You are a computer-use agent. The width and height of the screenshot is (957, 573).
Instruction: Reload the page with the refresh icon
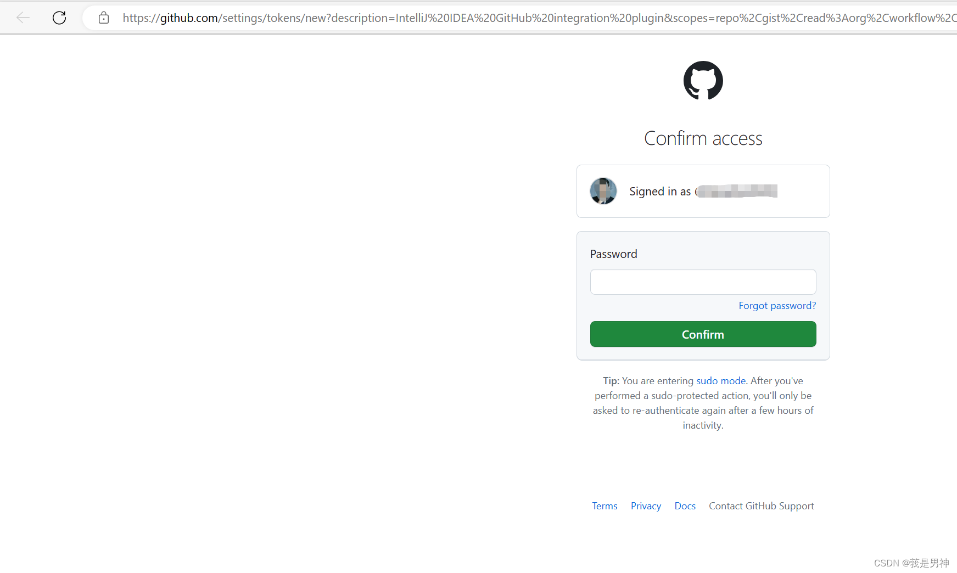point(59,18)
